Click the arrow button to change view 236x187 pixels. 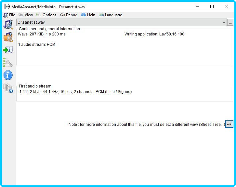click(x=229, y=124)
